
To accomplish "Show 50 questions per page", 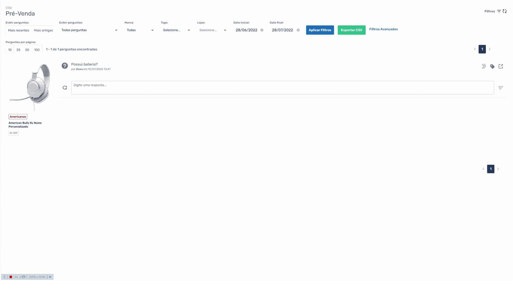I will click(x=27, y=50).
